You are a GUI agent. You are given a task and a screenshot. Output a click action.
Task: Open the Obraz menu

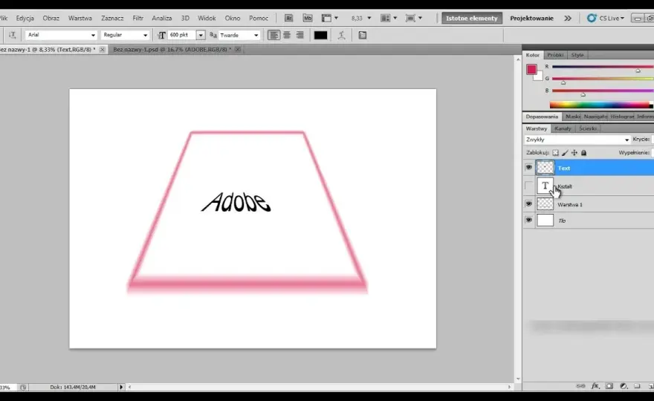pyautogui.click(x=51, y=19)
